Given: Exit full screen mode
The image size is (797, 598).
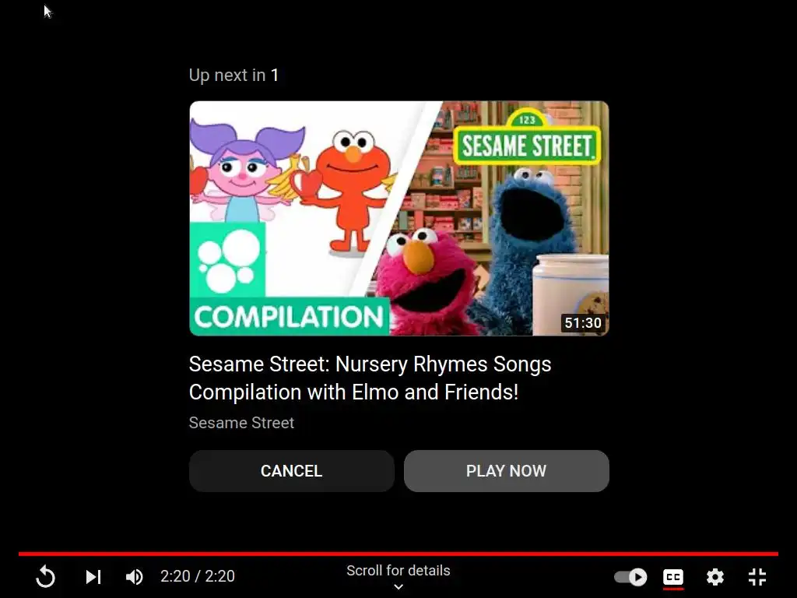Looking at the screenshot, I should pyautogui.click(x=757, y=577).
